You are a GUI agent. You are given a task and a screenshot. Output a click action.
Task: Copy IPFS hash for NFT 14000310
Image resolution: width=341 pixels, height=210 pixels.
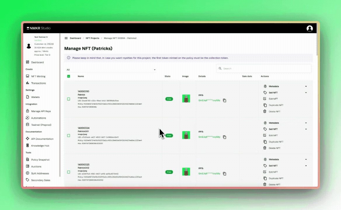pos(225,101)
